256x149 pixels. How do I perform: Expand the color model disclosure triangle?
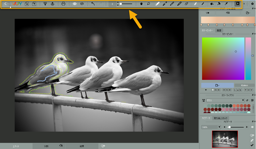click(206, 90)
